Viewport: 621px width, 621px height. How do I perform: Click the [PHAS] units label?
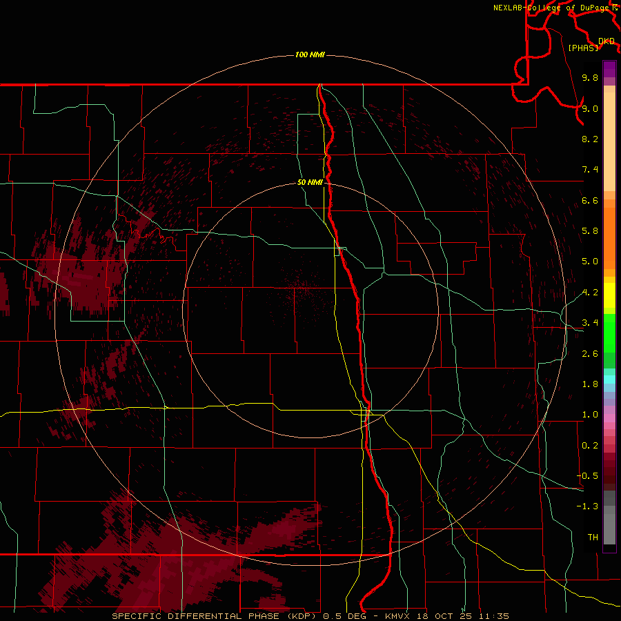click(583, 48)
